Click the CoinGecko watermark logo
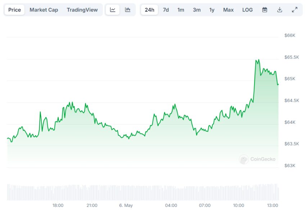Viewport: 306px width, 213px height. (x=257, y=159)
